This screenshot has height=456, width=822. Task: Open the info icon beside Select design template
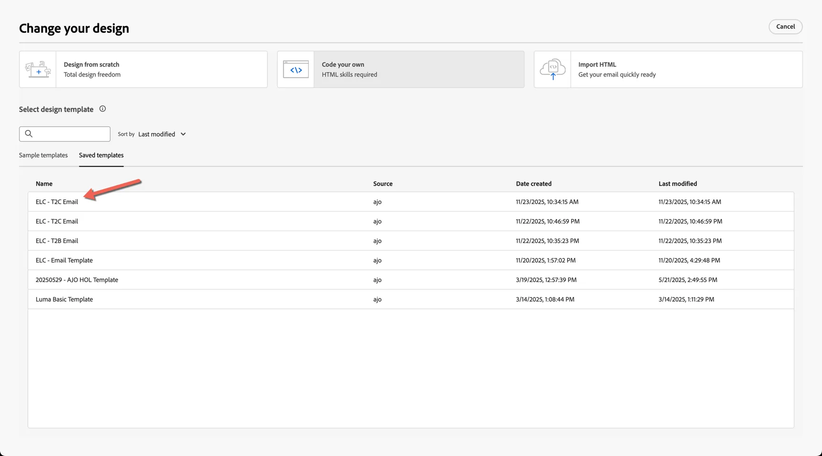[x=102, y=109]
